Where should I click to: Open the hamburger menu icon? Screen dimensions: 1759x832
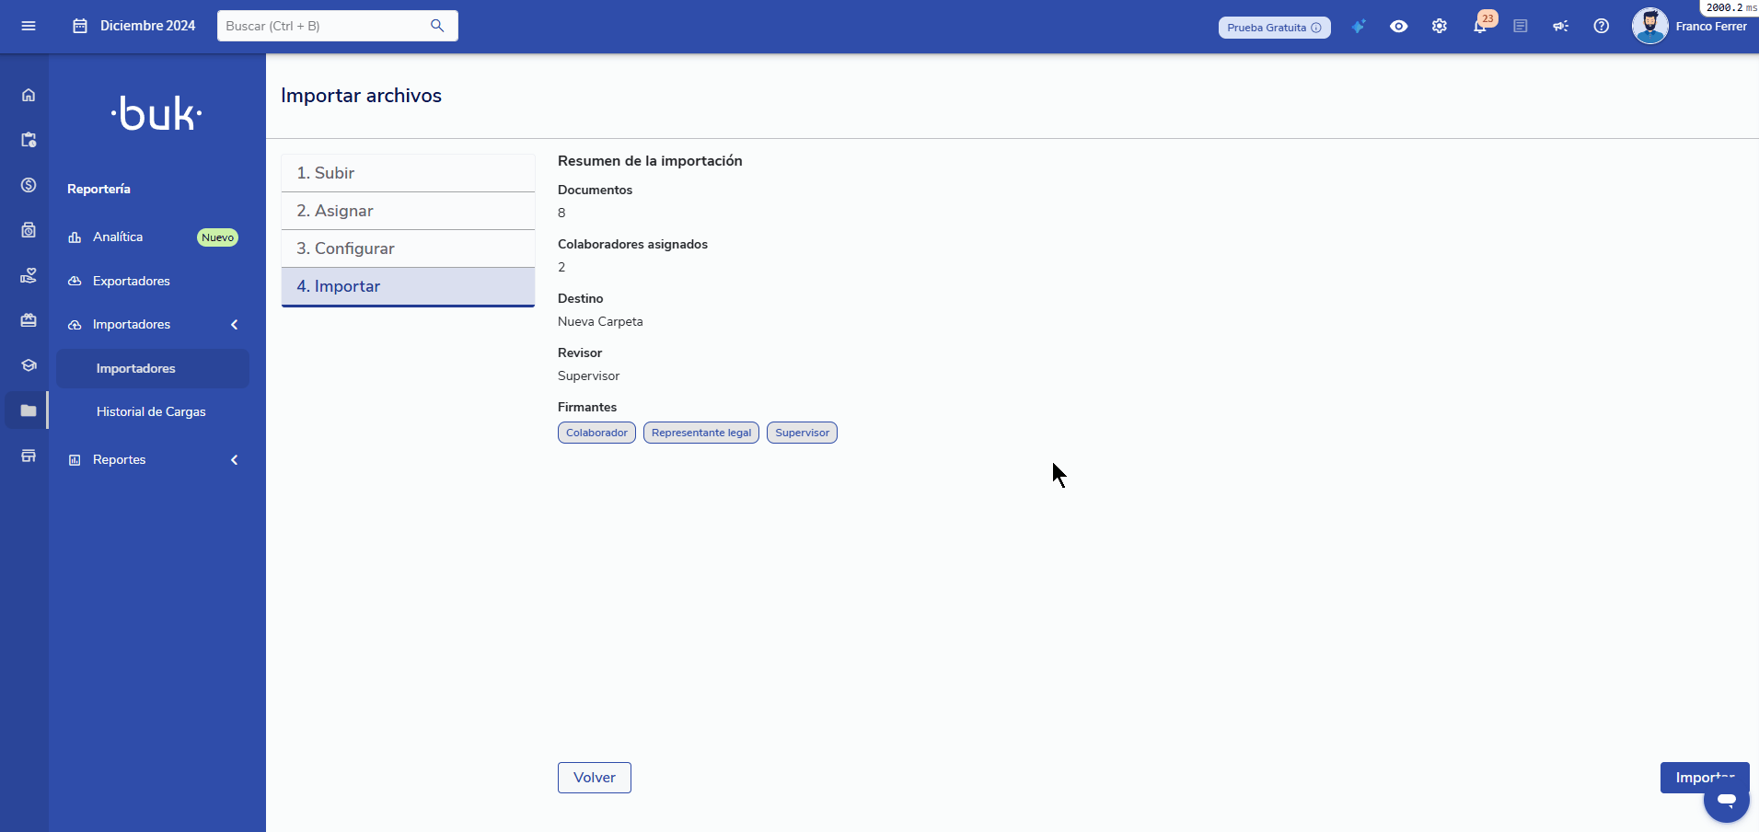29,26
